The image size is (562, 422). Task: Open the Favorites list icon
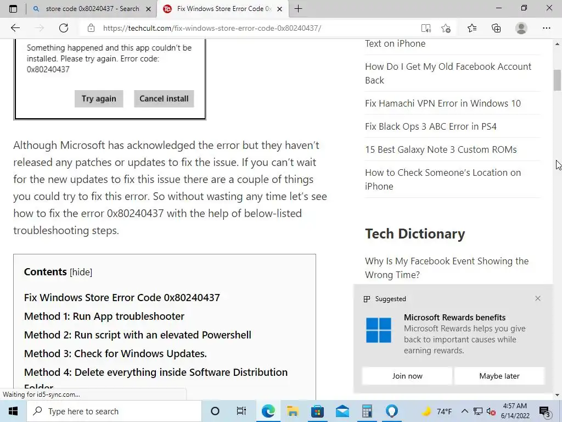[x=472, y=28]
